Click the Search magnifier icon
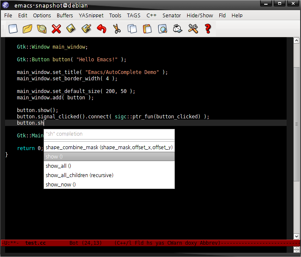Viewport: 301px width, 257px height. [163, 29]
